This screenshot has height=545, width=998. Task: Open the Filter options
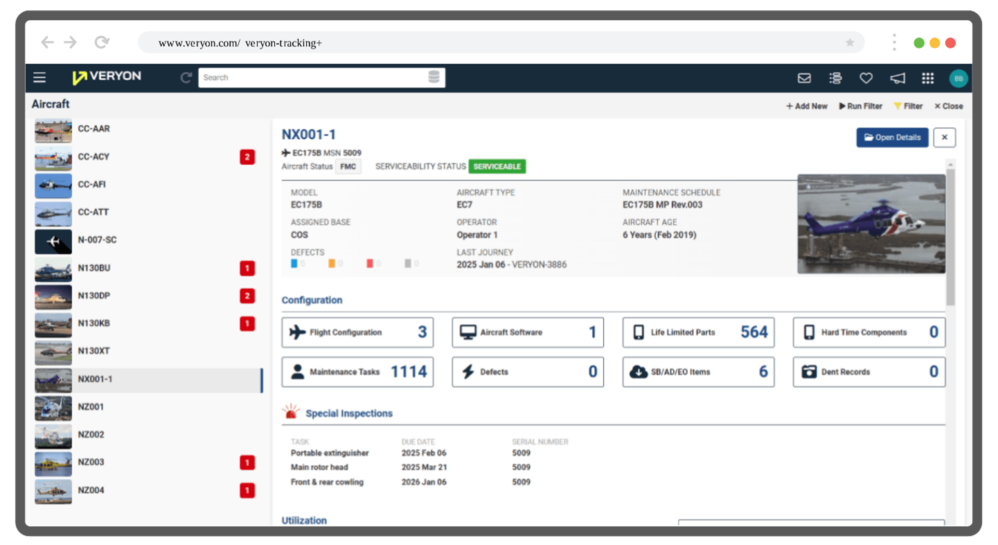(x=908, y=106)
